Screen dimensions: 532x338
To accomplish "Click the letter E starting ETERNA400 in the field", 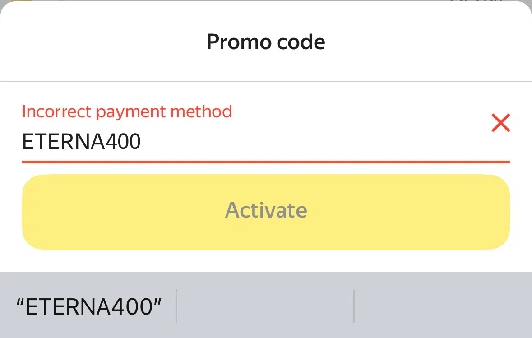I will (28, 142).
